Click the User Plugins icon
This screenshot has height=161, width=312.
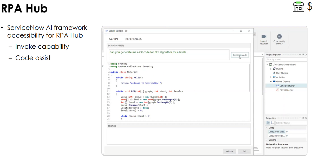click(274, 73)
